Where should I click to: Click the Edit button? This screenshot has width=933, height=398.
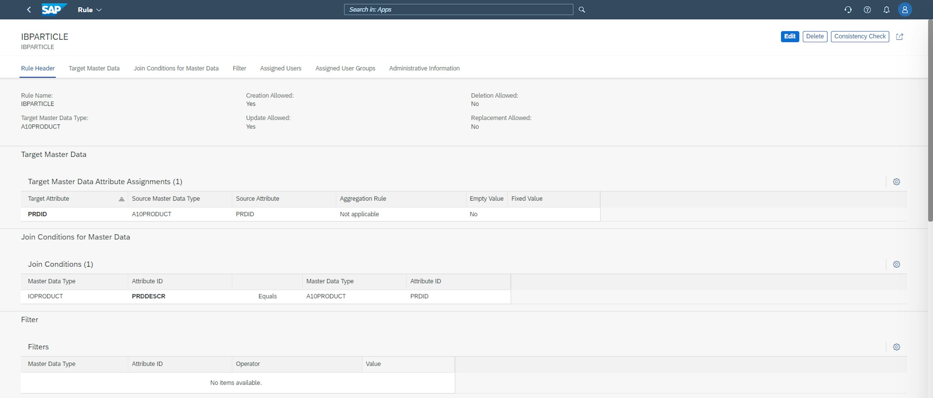pos(789,37)
